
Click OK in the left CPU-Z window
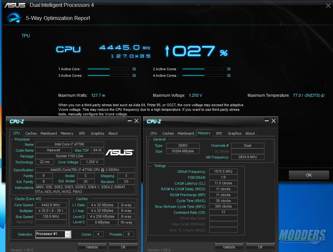(x=123, y=247)
